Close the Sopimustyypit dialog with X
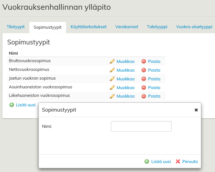215x172 pixels. 196,110
